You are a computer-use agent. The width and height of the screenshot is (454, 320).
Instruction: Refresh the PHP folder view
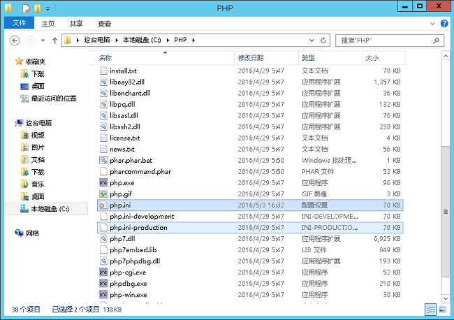tap(323, 41)
